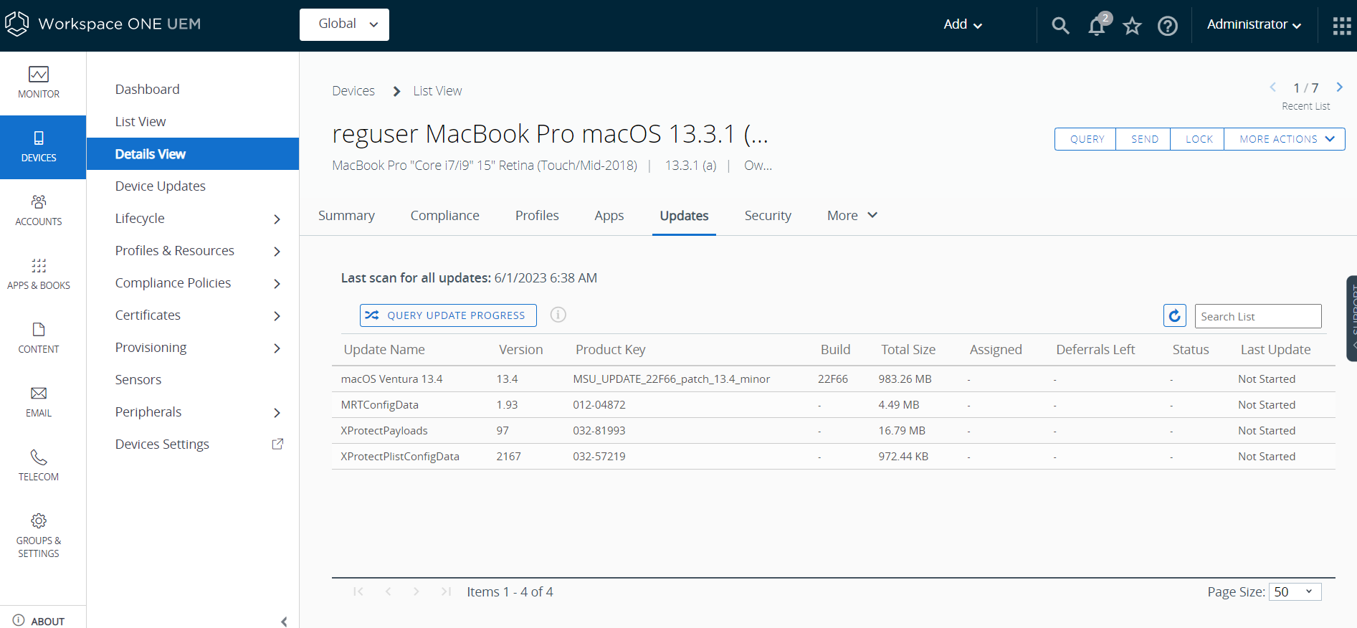Switch to the Compliance tab
The image size is (1357, 628).
(444, 216)
